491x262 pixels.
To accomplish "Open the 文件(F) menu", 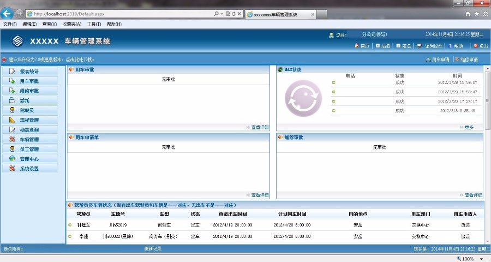I will [x=10, y=24].
